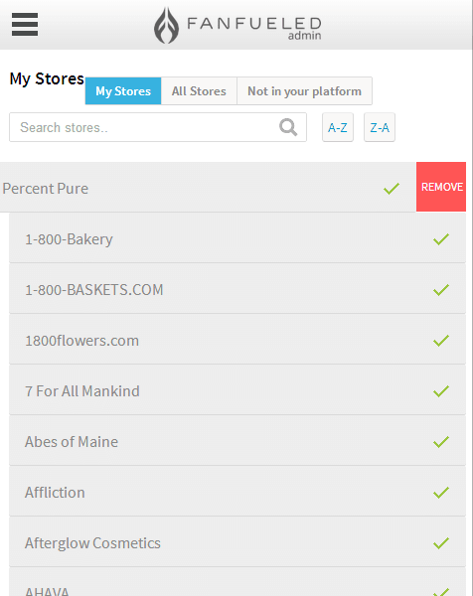
Task: Open the Not in your platform tab
Action: 304,90
